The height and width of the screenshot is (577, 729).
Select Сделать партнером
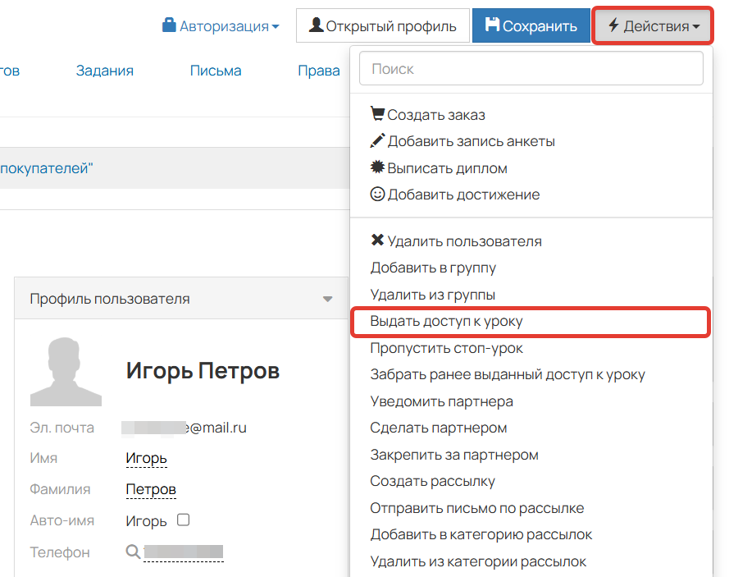click(x=439, y=428)
